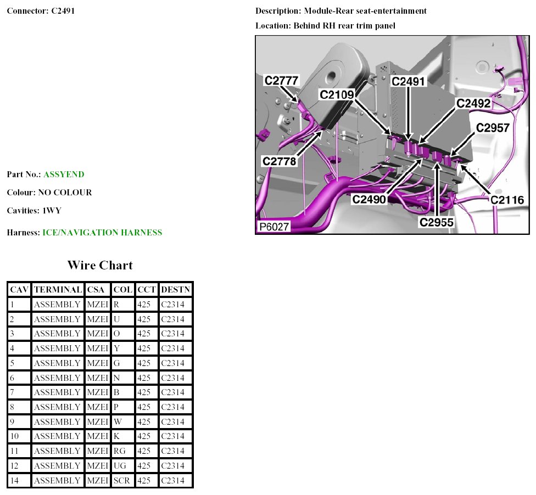Click the Wire Chart heading
Viewport: 536px width, 495px height.
click(100, 266)
